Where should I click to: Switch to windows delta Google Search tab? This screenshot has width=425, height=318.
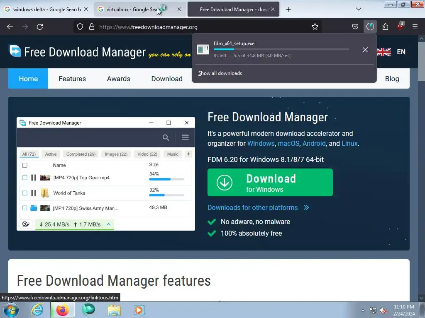pyautogui.click(x=46, y=10)
